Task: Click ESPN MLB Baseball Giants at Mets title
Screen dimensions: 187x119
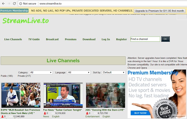Action: (20, 112)
